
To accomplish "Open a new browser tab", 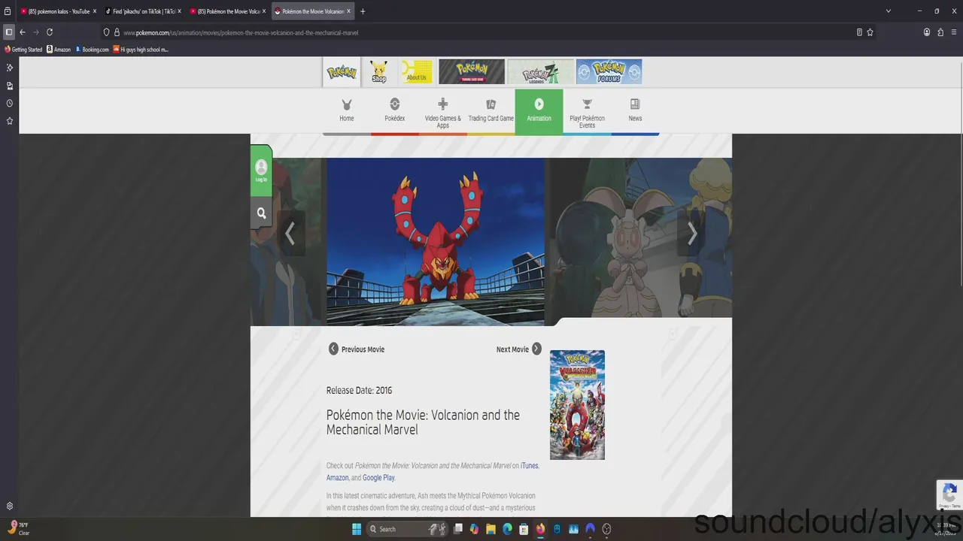I will tap(363, 11).
